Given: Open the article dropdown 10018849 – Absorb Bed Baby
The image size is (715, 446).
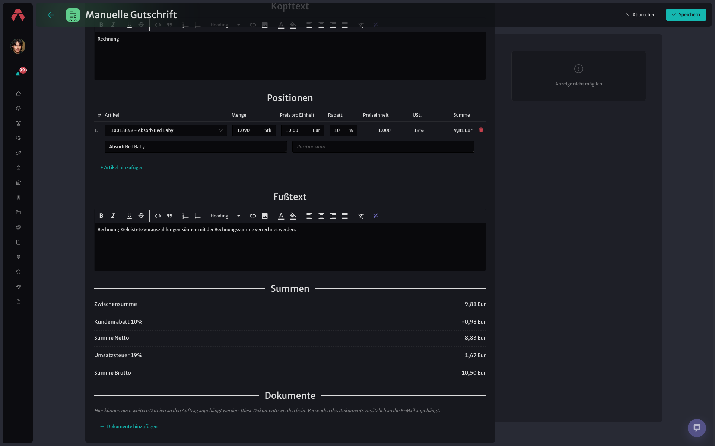Looking at the screenshot, I should click(x=166, y=130).
